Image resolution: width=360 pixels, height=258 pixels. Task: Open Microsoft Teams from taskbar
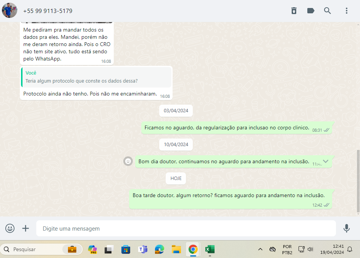[x=142, y=249]
